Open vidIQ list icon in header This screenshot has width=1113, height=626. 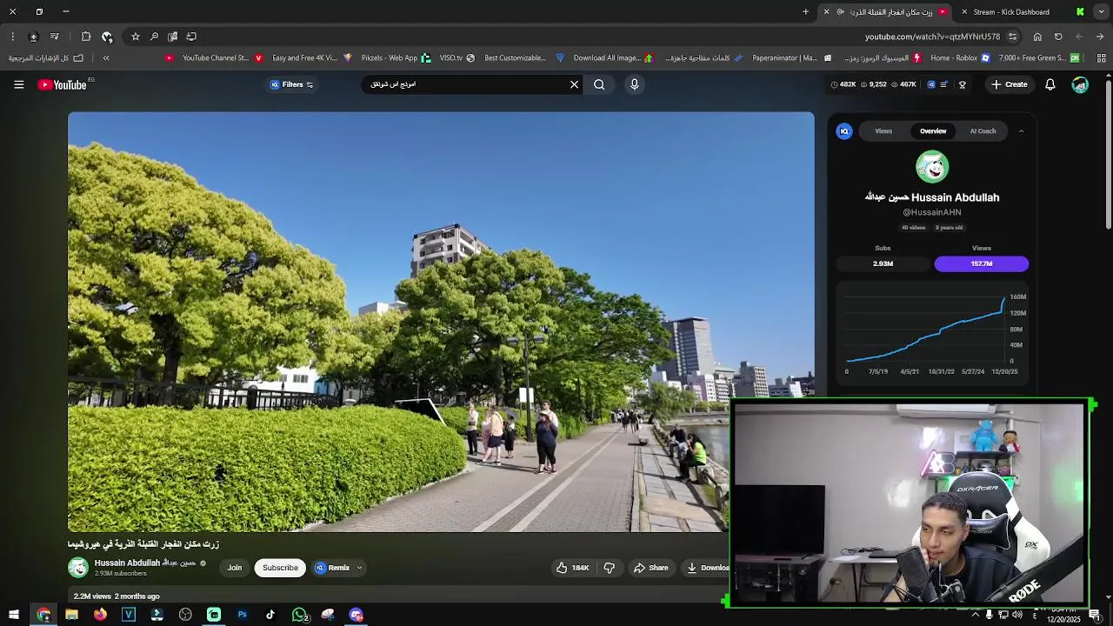point(945,84)
